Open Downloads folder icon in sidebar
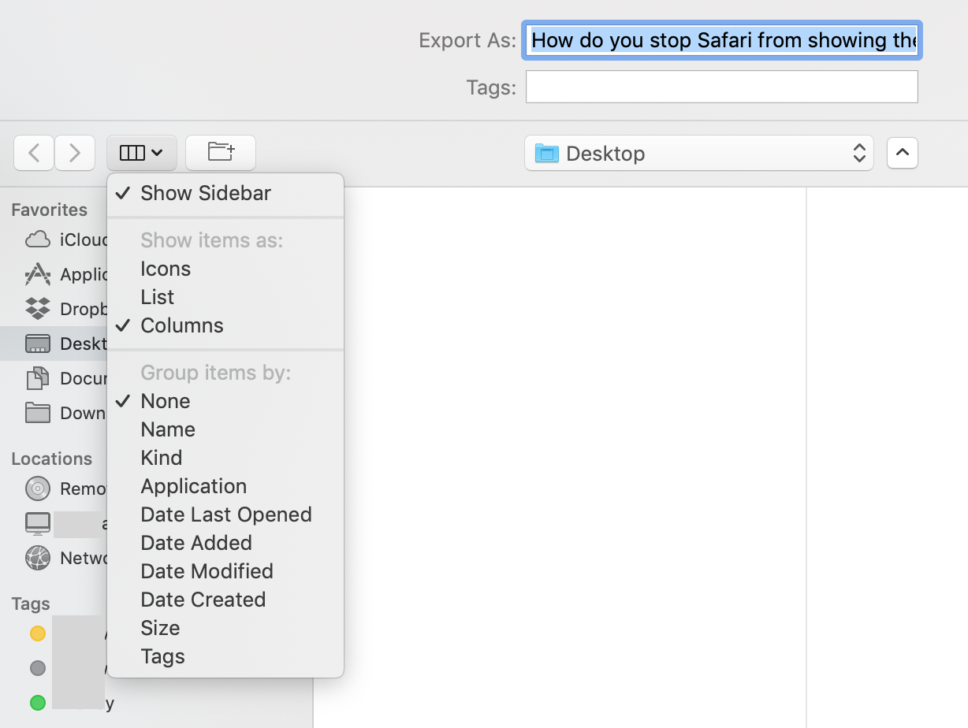The image size is (968, 728). click(x=38, y=413)
